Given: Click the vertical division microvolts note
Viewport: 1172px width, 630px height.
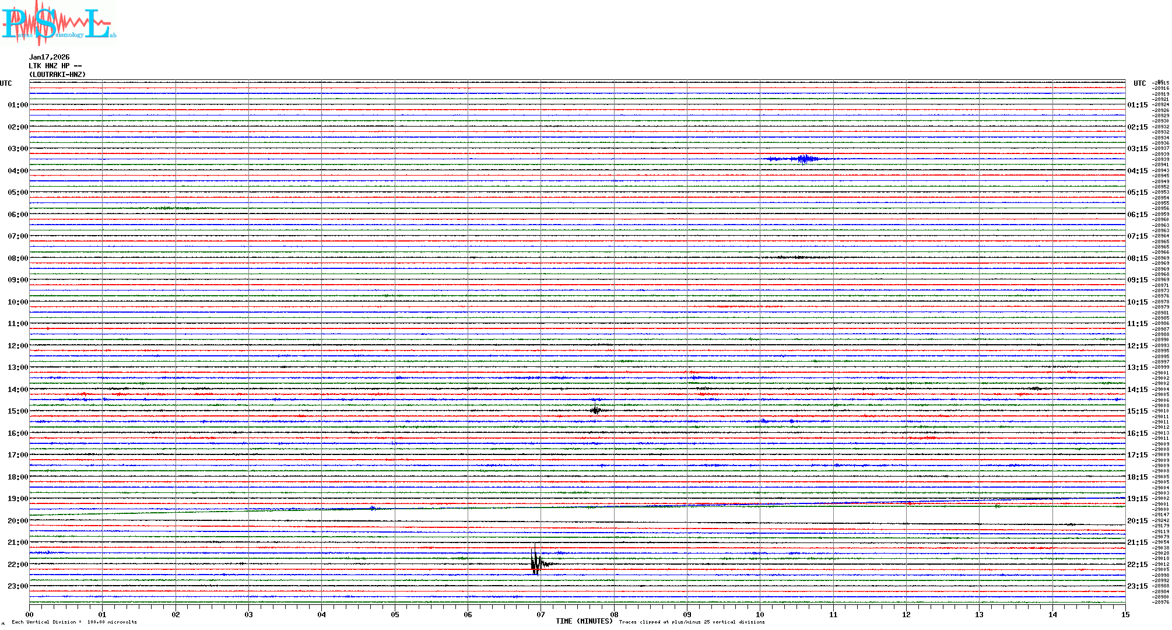Looking at the screenshot, I should click(74, 622).
